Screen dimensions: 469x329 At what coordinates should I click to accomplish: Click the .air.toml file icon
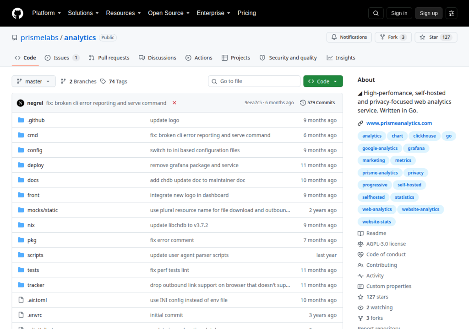pyautogui.click(x=21, y=300)
